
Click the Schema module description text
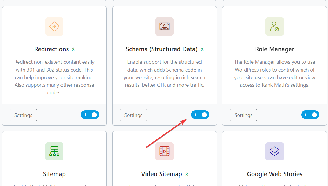(x=164, y=74)
